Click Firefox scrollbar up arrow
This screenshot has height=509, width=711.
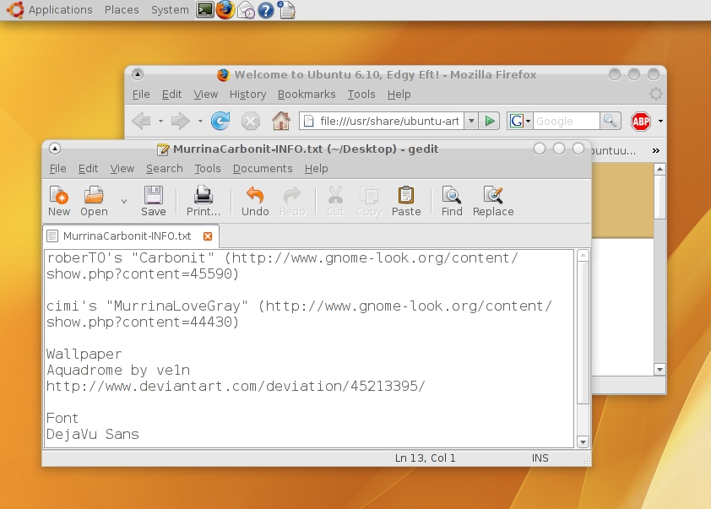coord(659,169)
